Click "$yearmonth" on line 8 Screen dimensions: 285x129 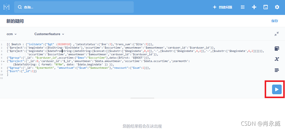coord(45,68)
